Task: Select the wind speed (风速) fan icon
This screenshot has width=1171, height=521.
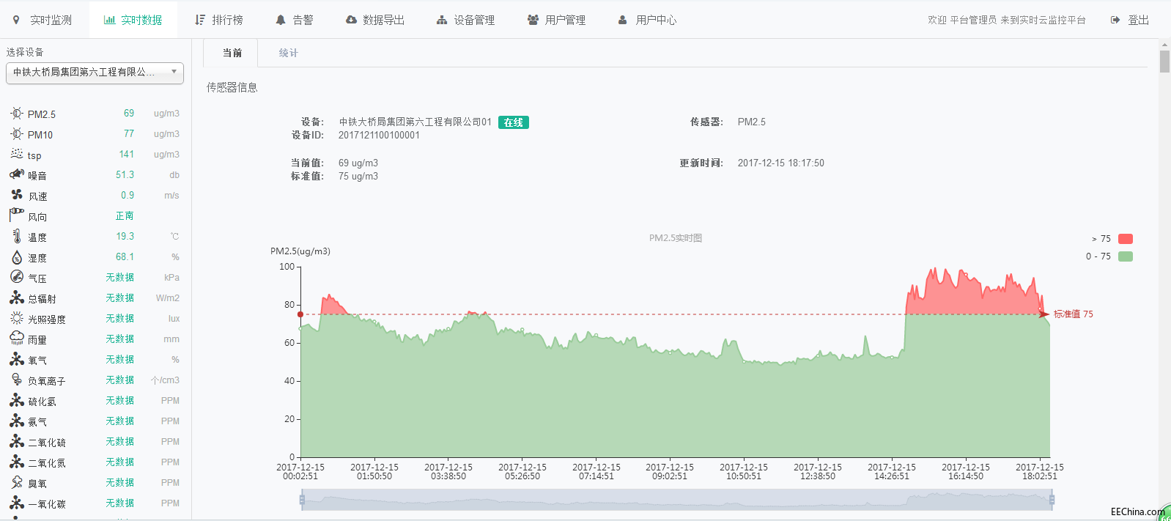Action: [17, 195]
